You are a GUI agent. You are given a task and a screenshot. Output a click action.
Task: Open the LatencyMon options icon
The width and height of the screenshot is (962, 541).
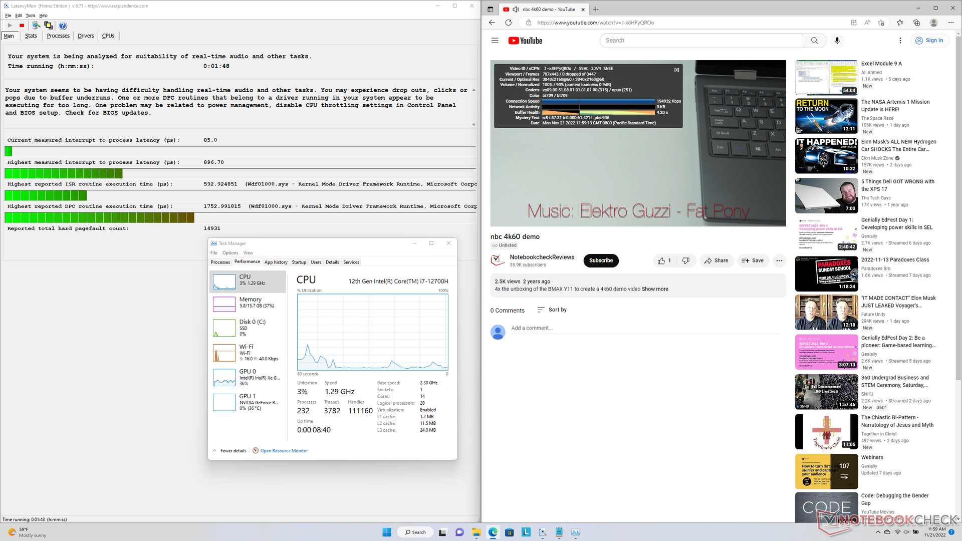(36, 26)
